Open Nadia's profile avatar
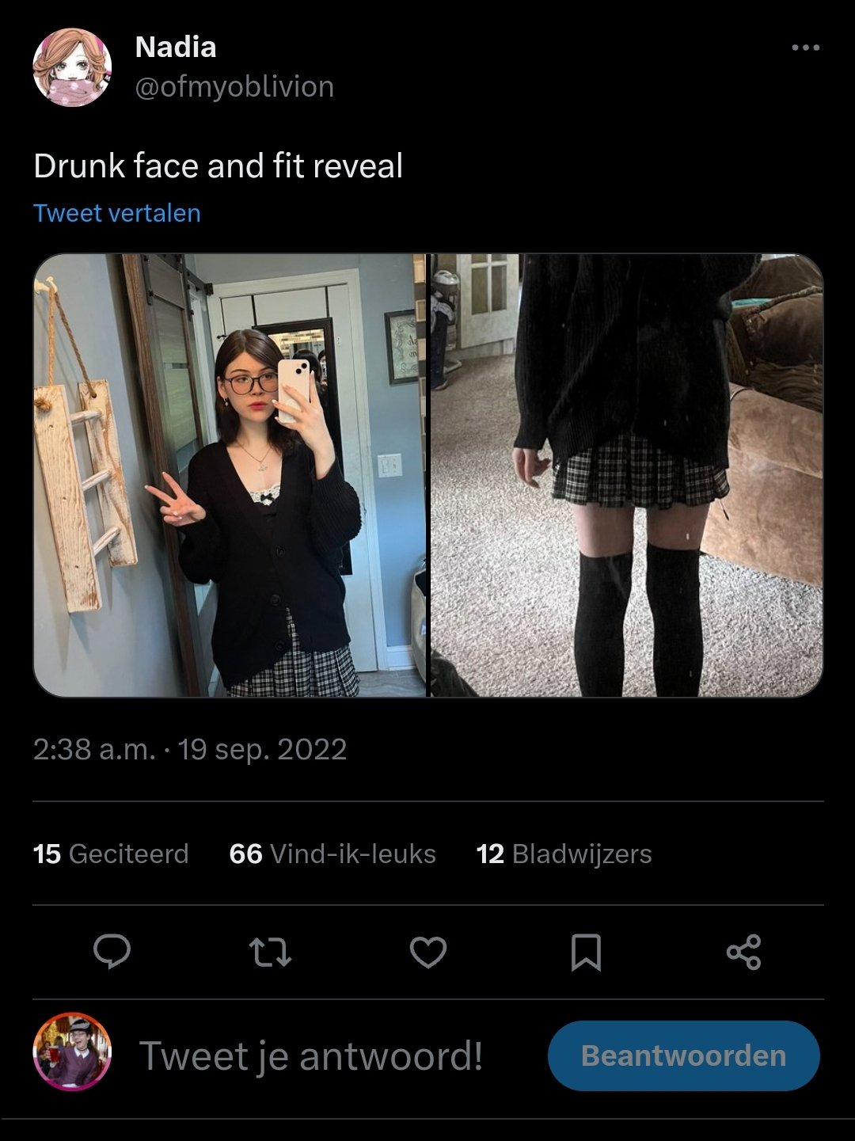 pos(72,67)
